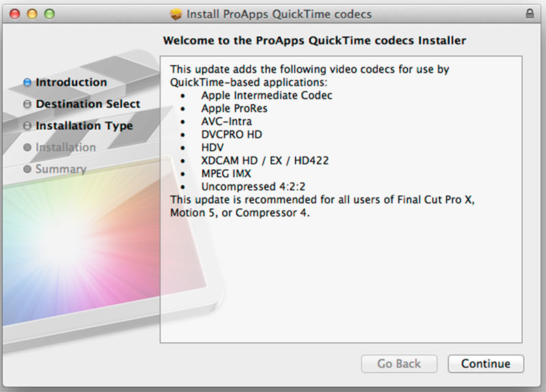The width and height of the screenshot is (546, 392).
Task: Click the package icon in the title bar
Action: (x=176, y=14)
